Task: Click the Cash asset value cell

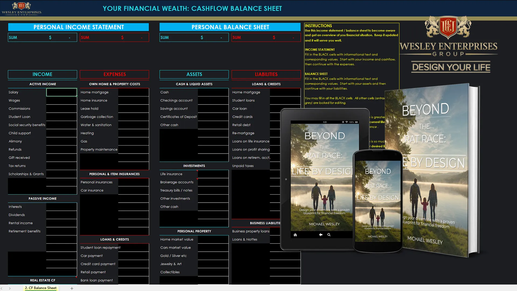Action: (x=213, y=92)
